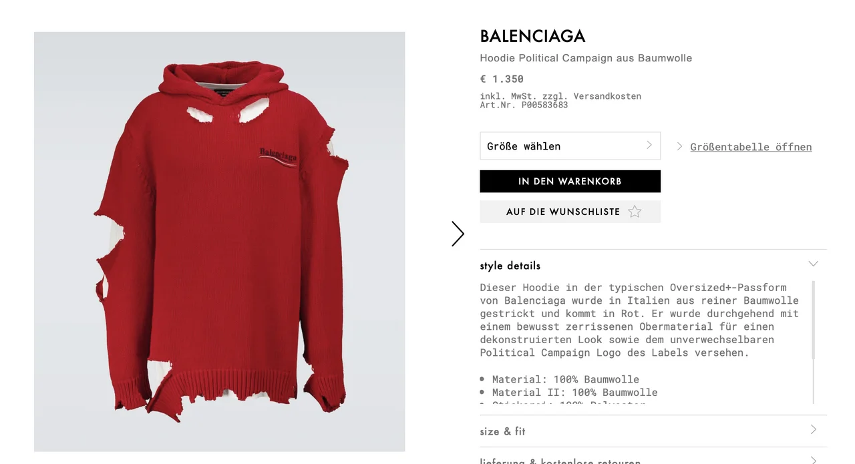Click the product title Hoodie Political Campaign
Viewport: 855px width, 464px height.
pyautogui.click(x=586, y=58)
